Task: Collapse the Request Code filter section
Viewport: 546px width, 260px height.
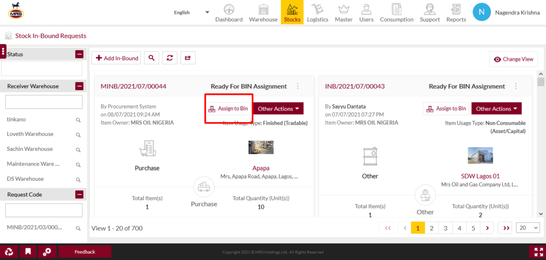Action: coord(79,194)
